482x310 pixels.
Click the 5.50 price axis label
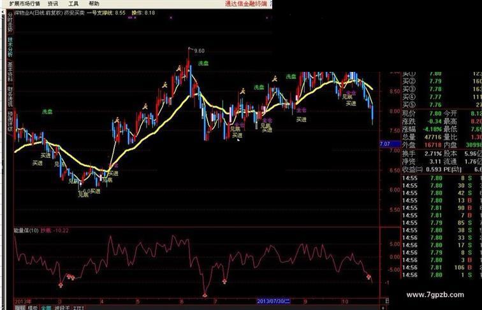(395, 210)
